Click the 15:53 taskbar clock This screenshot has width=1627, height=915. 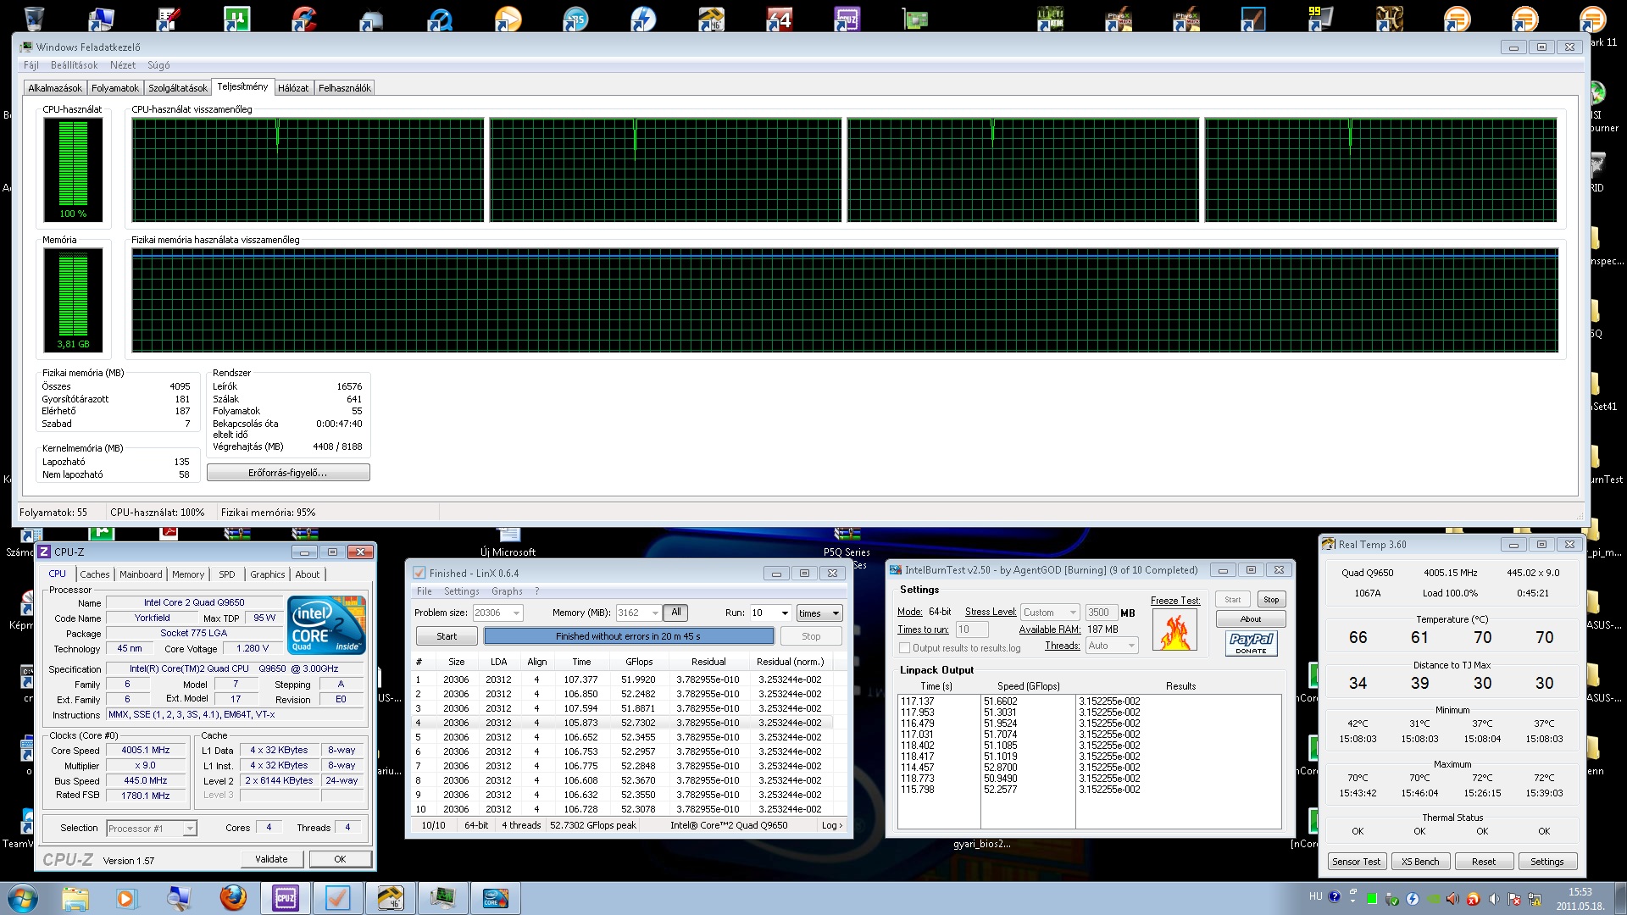1580,892
